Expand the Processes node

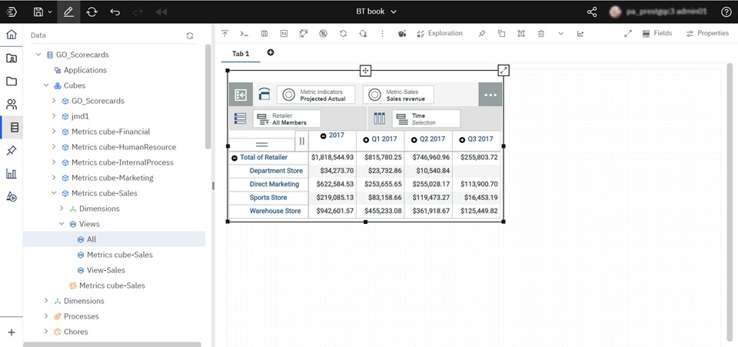pos(46,316)
